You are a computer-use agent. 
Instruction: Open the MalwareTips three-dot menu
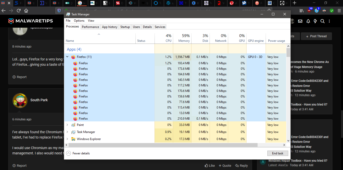[x=329, y=21]
